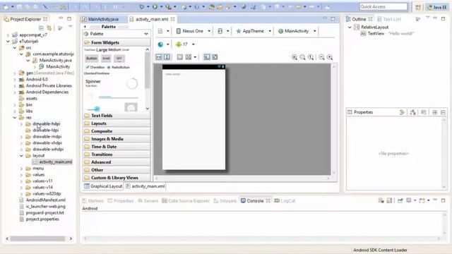The width and height of the screenshot is (452, 254).
Task: Select the CheckBox widget in palette
Action: pyautogui.click(x=95, y=67)
